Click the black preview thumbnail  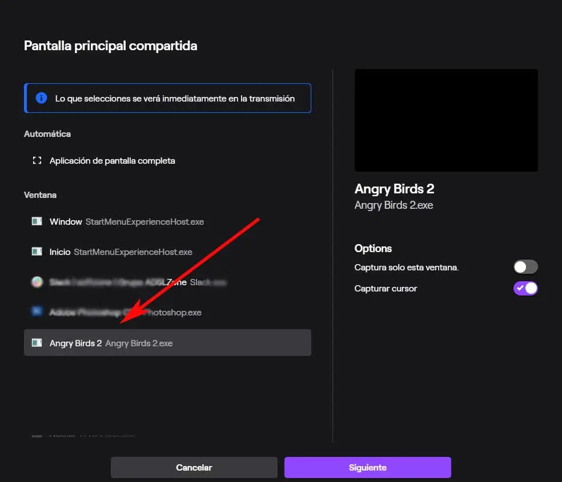tap(446, 120)
